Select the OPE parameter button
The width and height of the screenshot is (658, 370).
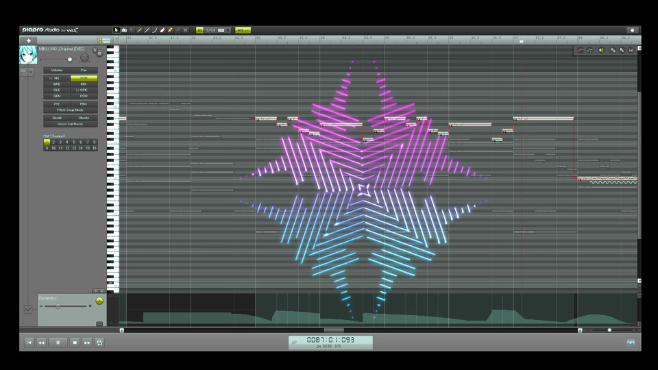pos(84,90)
